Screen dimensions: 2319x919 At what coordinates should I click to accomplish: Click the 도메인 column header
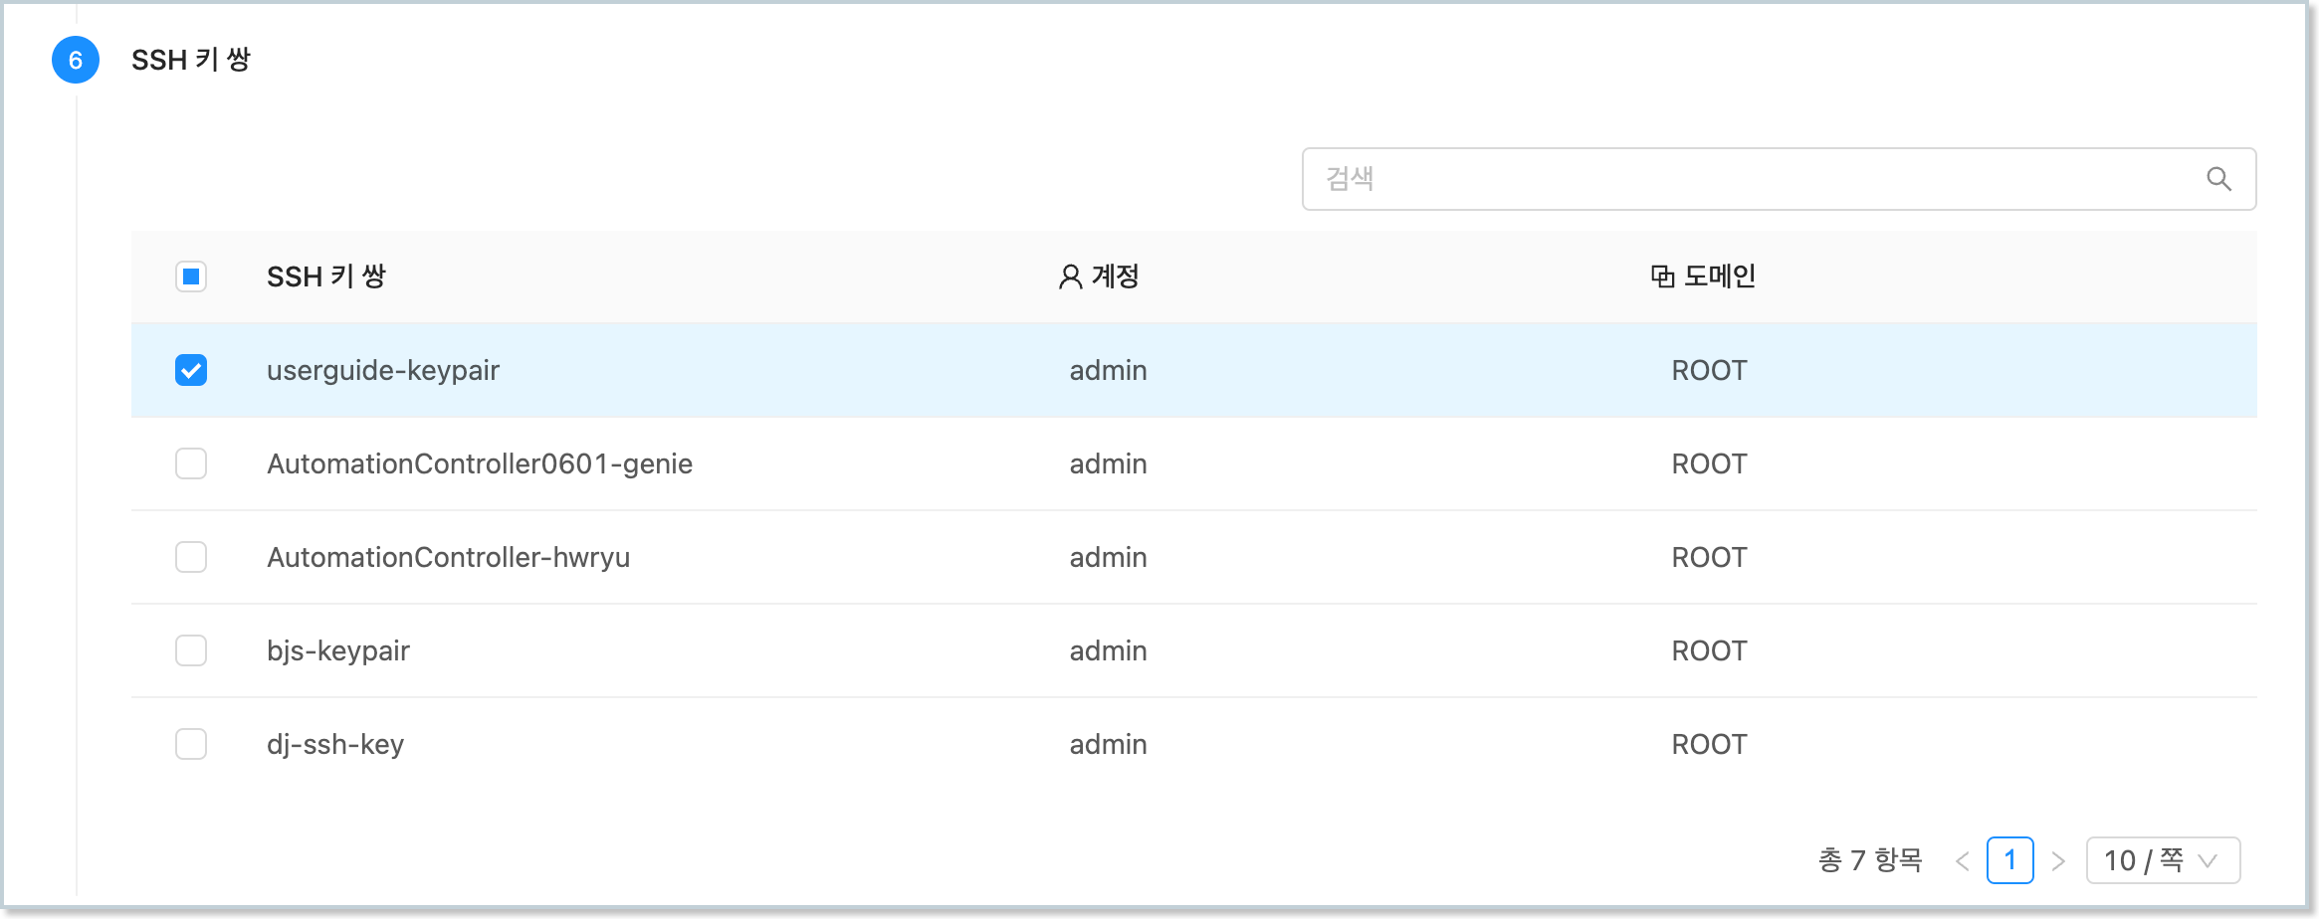(x=1719, y=276)
